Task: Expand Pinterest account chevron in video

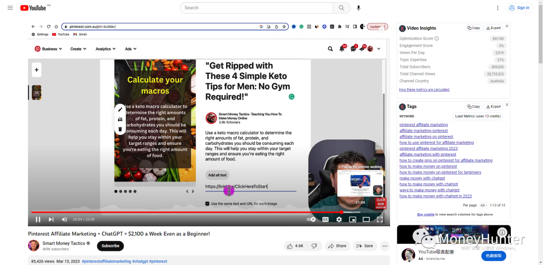Action: click(379, 49)
